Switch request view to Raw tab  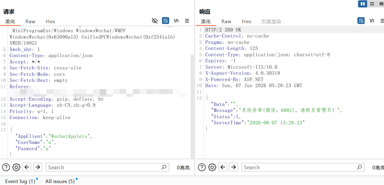pos(30,22)
